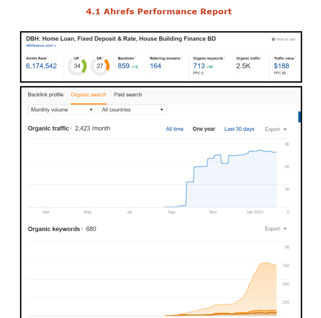Image resolution: width=321 pixels, height=318 pixels.
Task: Select the Last 30 days range
Action: tap(239, 129)
